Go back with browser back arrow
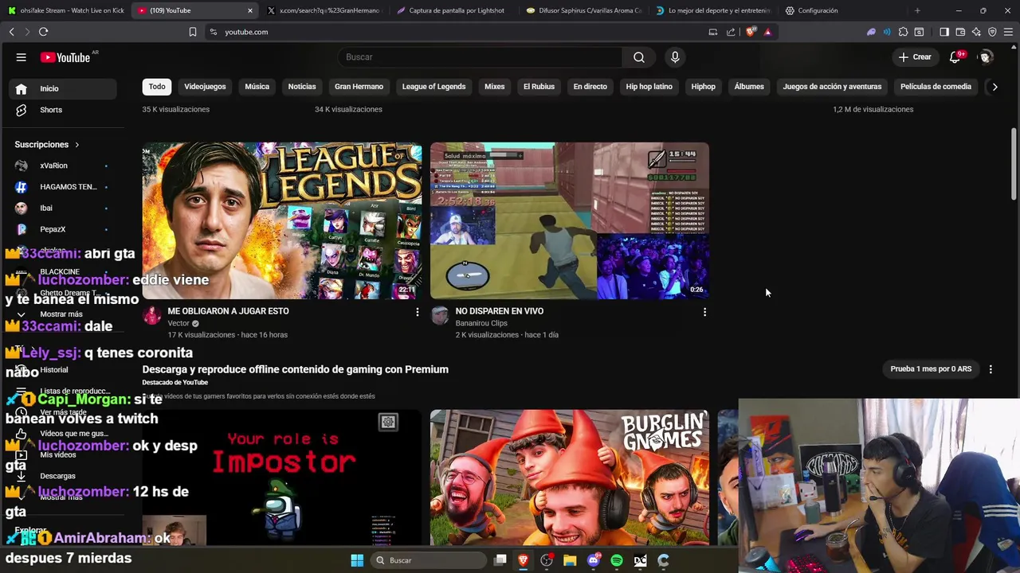 [11, 32]
